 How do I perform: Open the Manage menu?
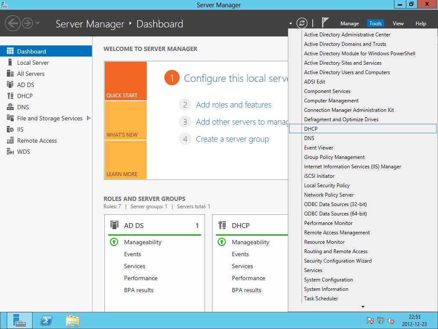349,24
